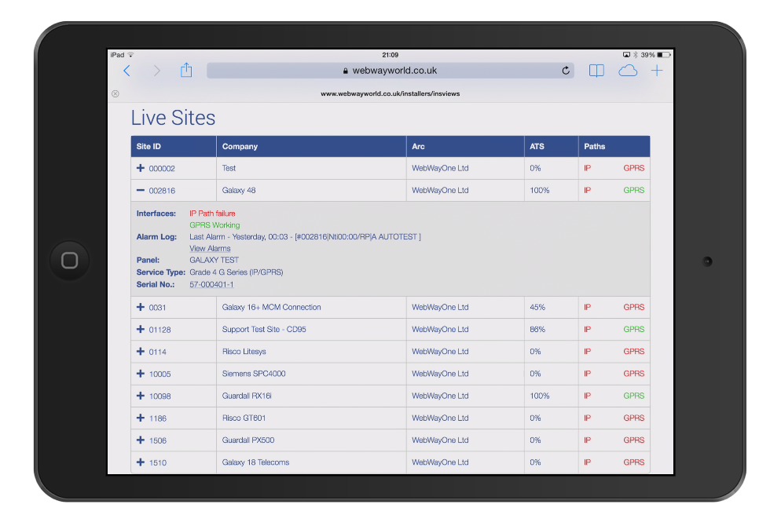Open a new tab with plus icon
Image resolution: width=781 pixels, height=526 pixels.
click(657, 71)
